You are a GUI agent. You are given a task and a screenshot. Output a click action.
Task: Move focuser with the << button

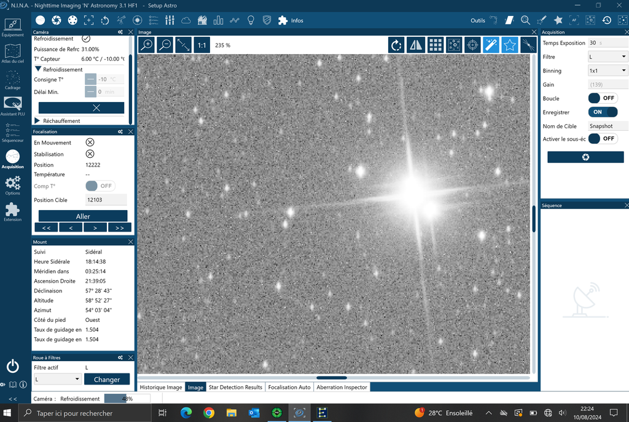click(46, 228)
